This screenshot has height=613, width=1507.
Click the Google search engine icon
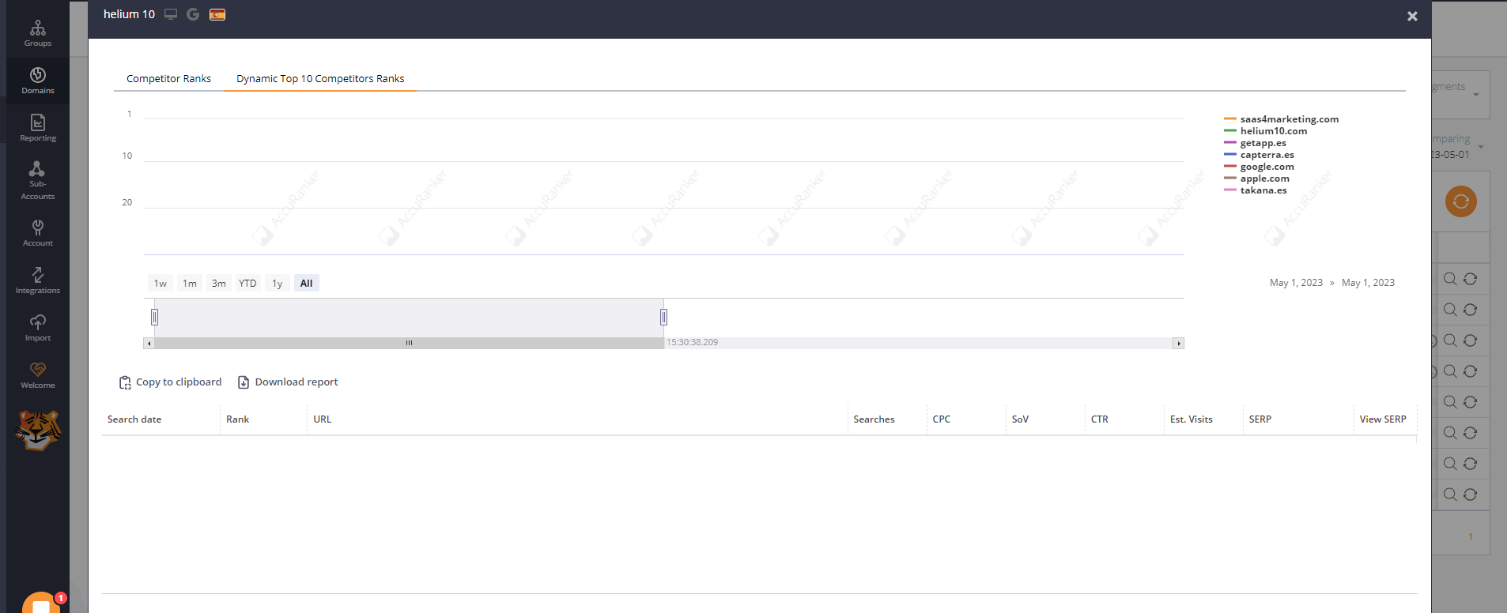tap(193, 14)
